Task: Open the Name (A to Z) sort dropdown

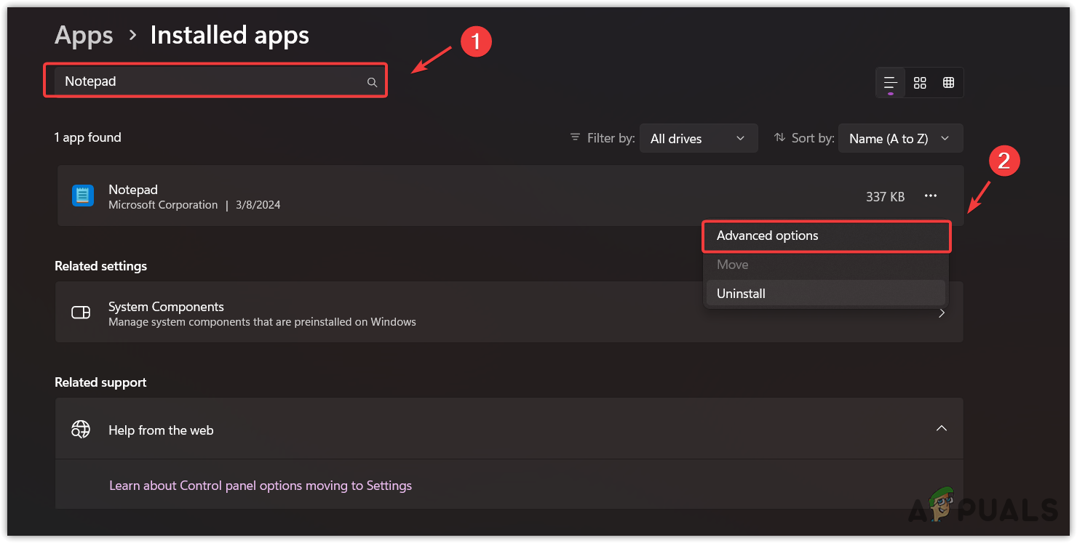Action: point(899,138)
